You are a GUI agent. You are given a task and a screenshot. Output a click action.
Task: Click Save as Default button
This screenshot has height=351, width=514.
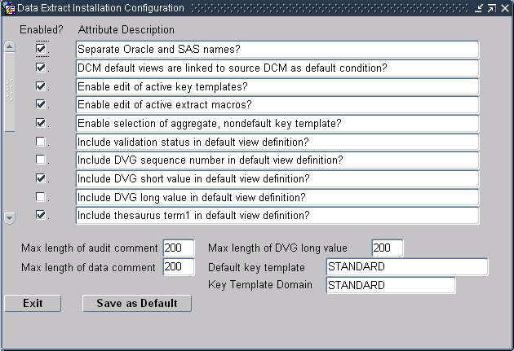[x=137, y=303]
